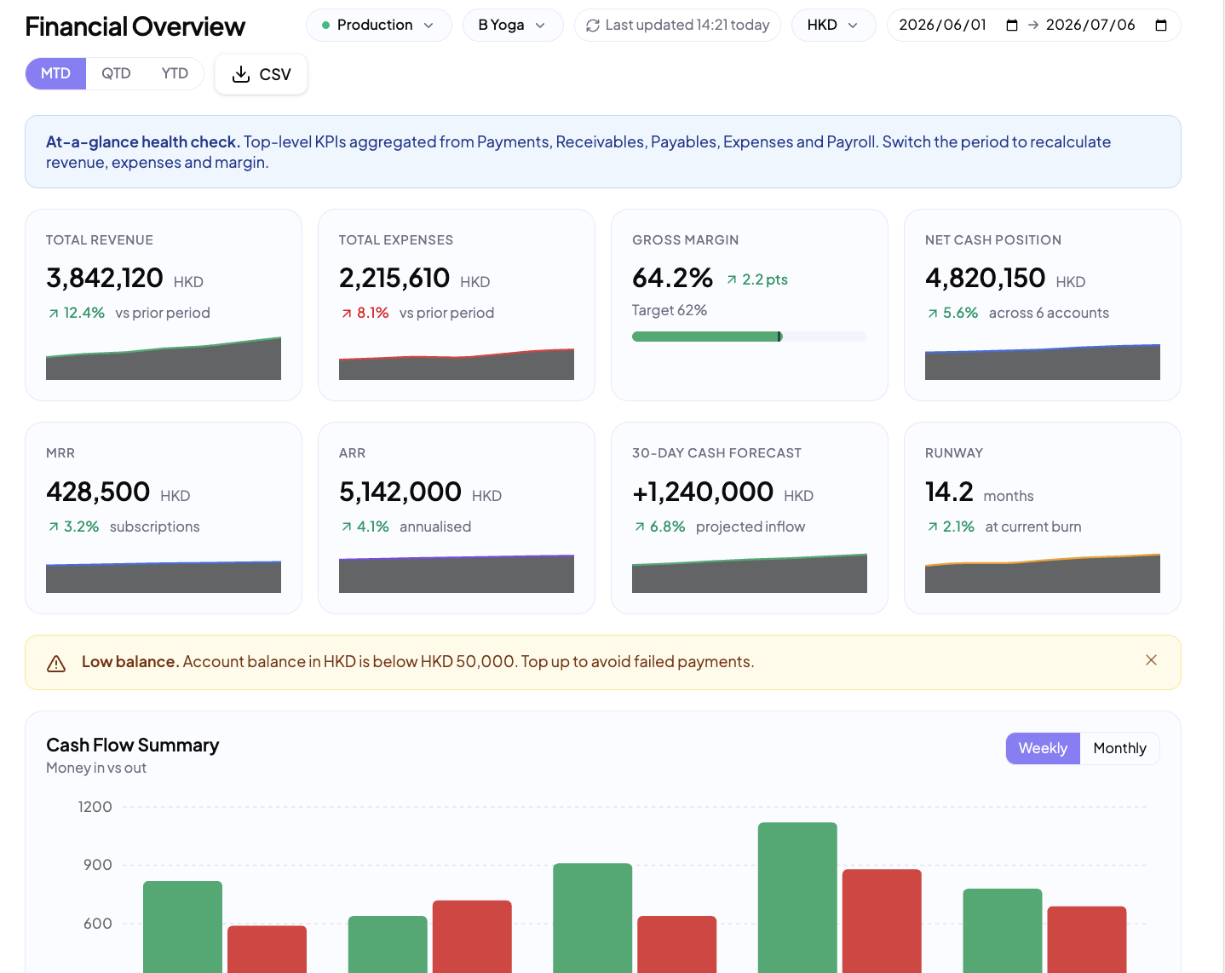Viewport: 1225px width, 973px height.
Task: Click the MRR 3.2% trend arrow
Action: [x=54, y=527]
